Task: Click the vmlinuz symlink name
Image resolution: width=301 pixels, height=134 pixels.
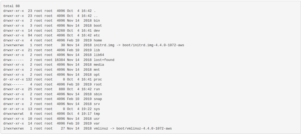Action: (101, 129)
